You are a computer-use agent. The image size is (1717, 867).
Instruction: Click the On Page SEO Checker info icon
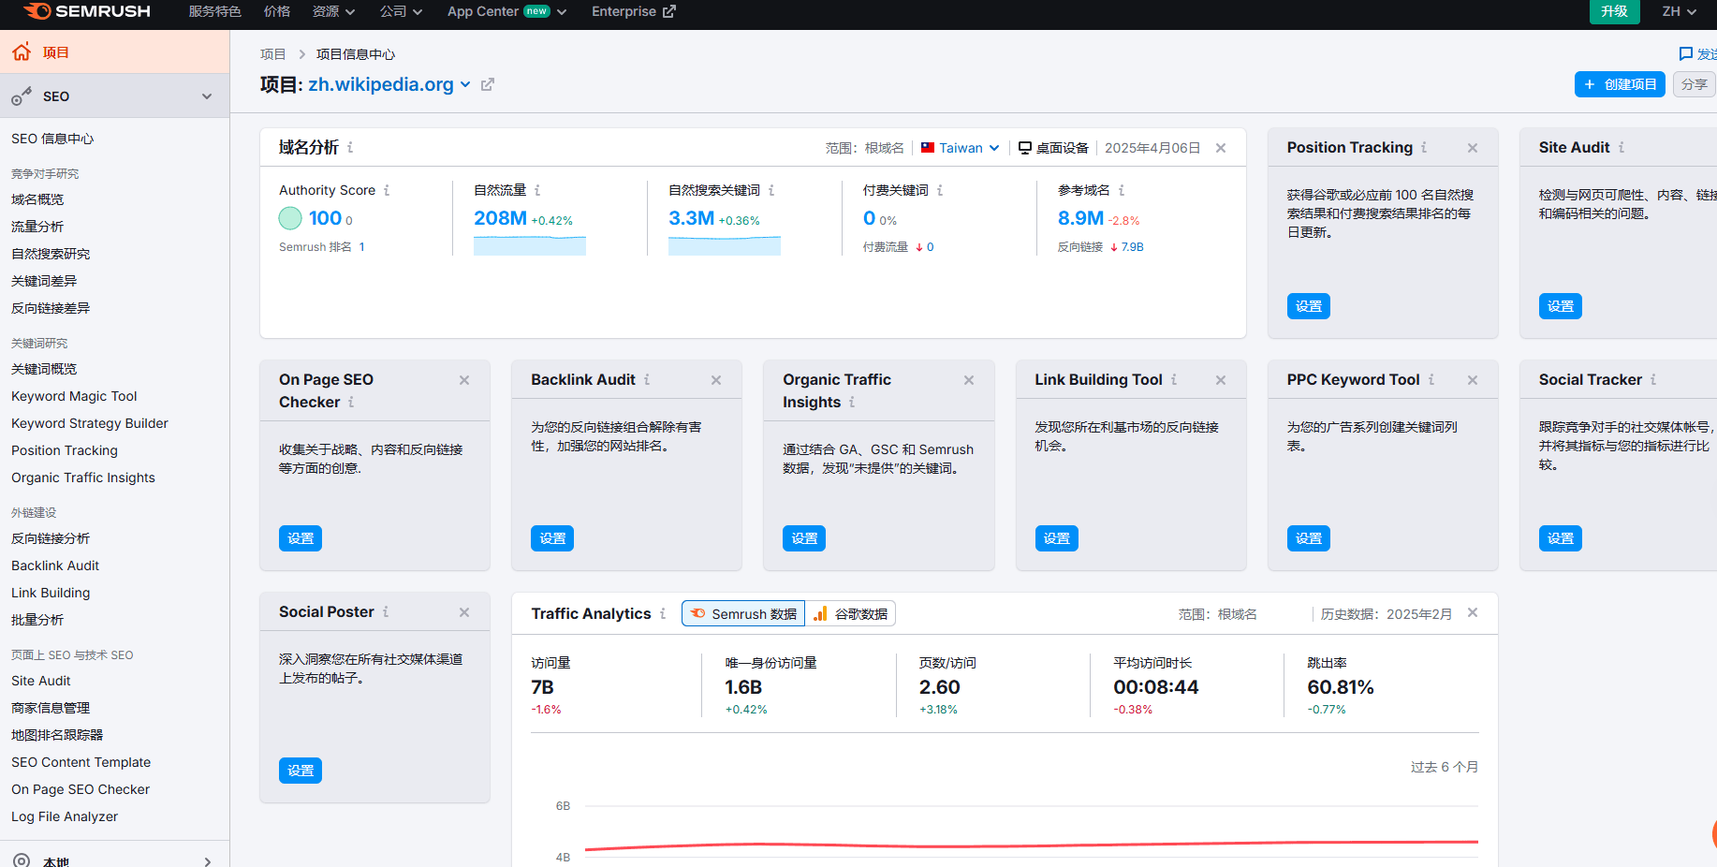(x=351, y=402)
